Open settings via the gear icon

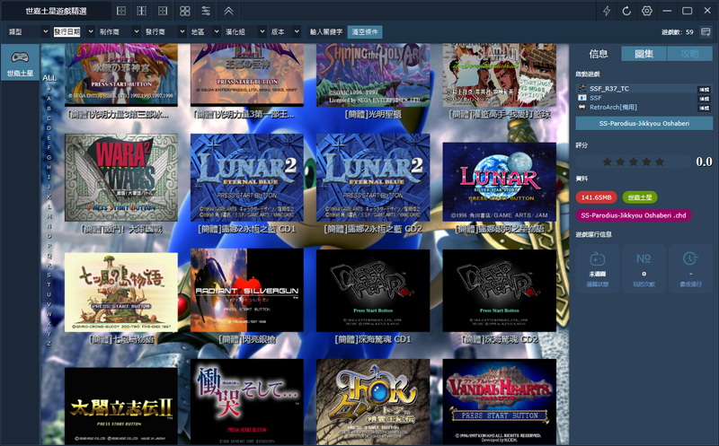pyautogui.click(x=646, y=11)
